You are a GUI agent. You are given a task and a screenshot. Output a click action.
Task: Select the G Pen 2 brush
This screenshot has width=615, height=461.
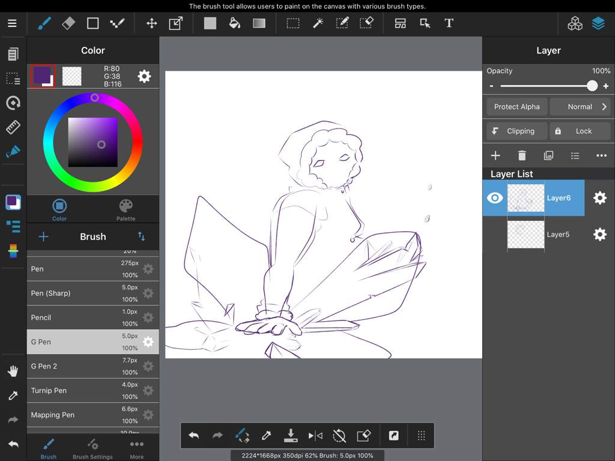[x=93, y=366]
